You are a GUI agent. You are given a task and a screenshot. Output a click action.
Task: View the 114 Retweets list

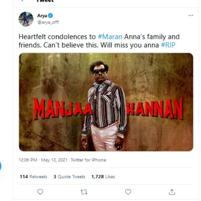point(33,177)
